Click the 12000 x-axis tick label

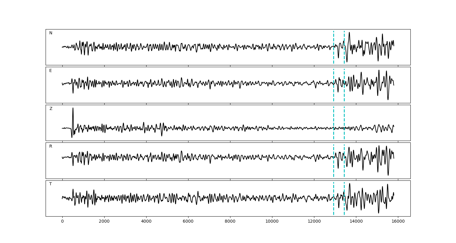(x=314, y=221)
